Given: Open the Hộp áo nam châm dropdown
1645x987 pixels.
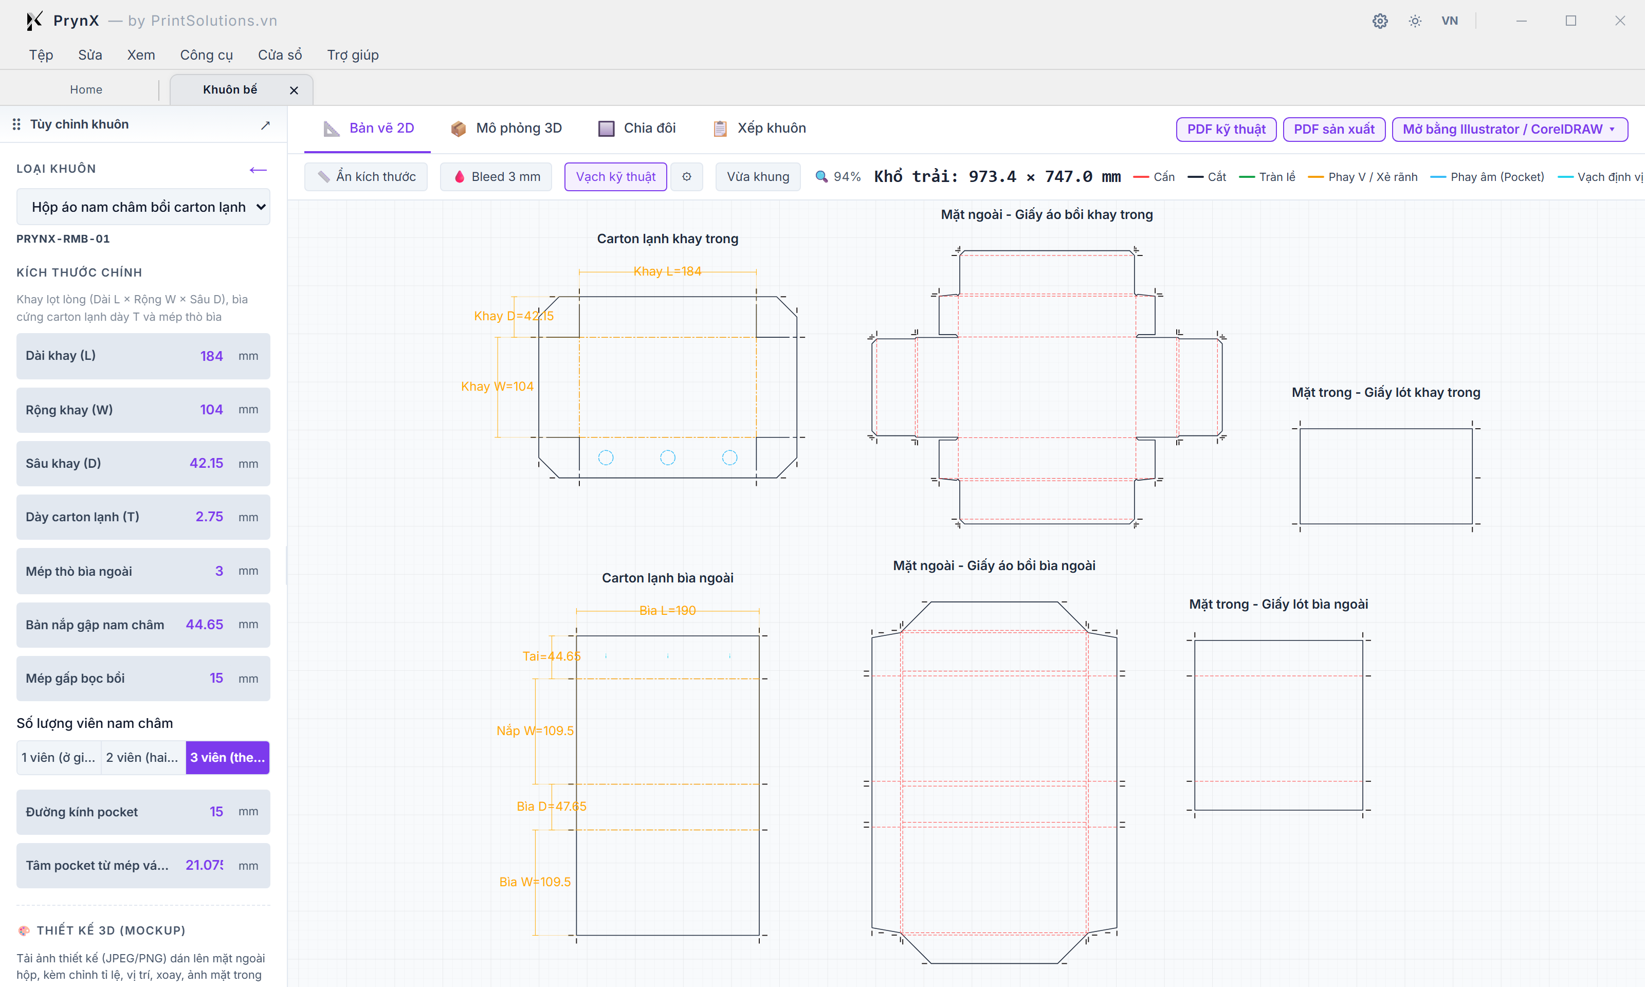Looking at the screenshot, I should pos(143,207).
